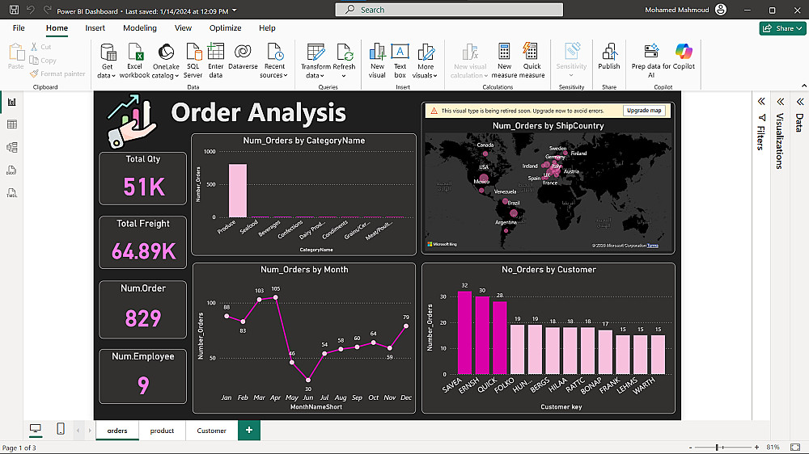Open Excel workbook data source

(x=134, y=61)
